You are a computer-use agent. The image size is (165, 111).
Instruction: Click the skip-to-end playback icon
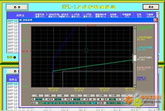[92, 99]
